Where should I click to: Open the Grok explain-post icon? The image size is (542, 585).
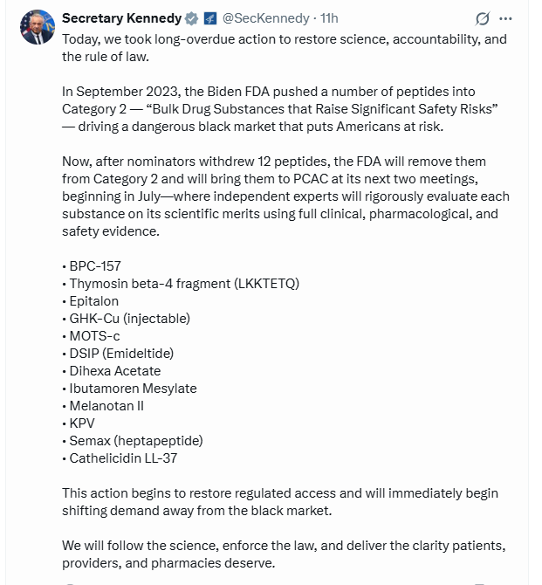point(482,18)
